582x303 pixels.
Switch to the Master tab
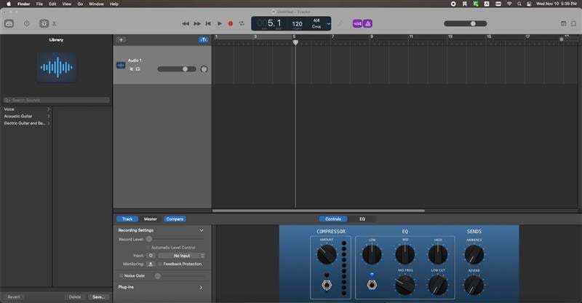(x=151, y=219)
